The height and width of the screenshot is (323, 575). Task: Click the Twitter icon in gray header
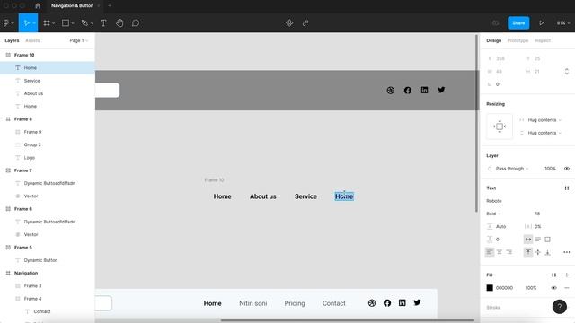[441, 90]
